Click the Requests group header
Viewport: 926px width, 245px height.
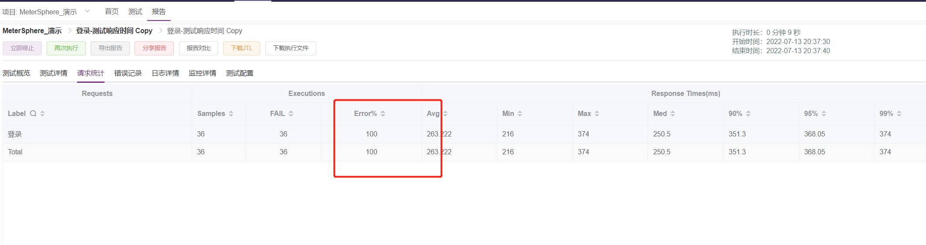[97, 93]
